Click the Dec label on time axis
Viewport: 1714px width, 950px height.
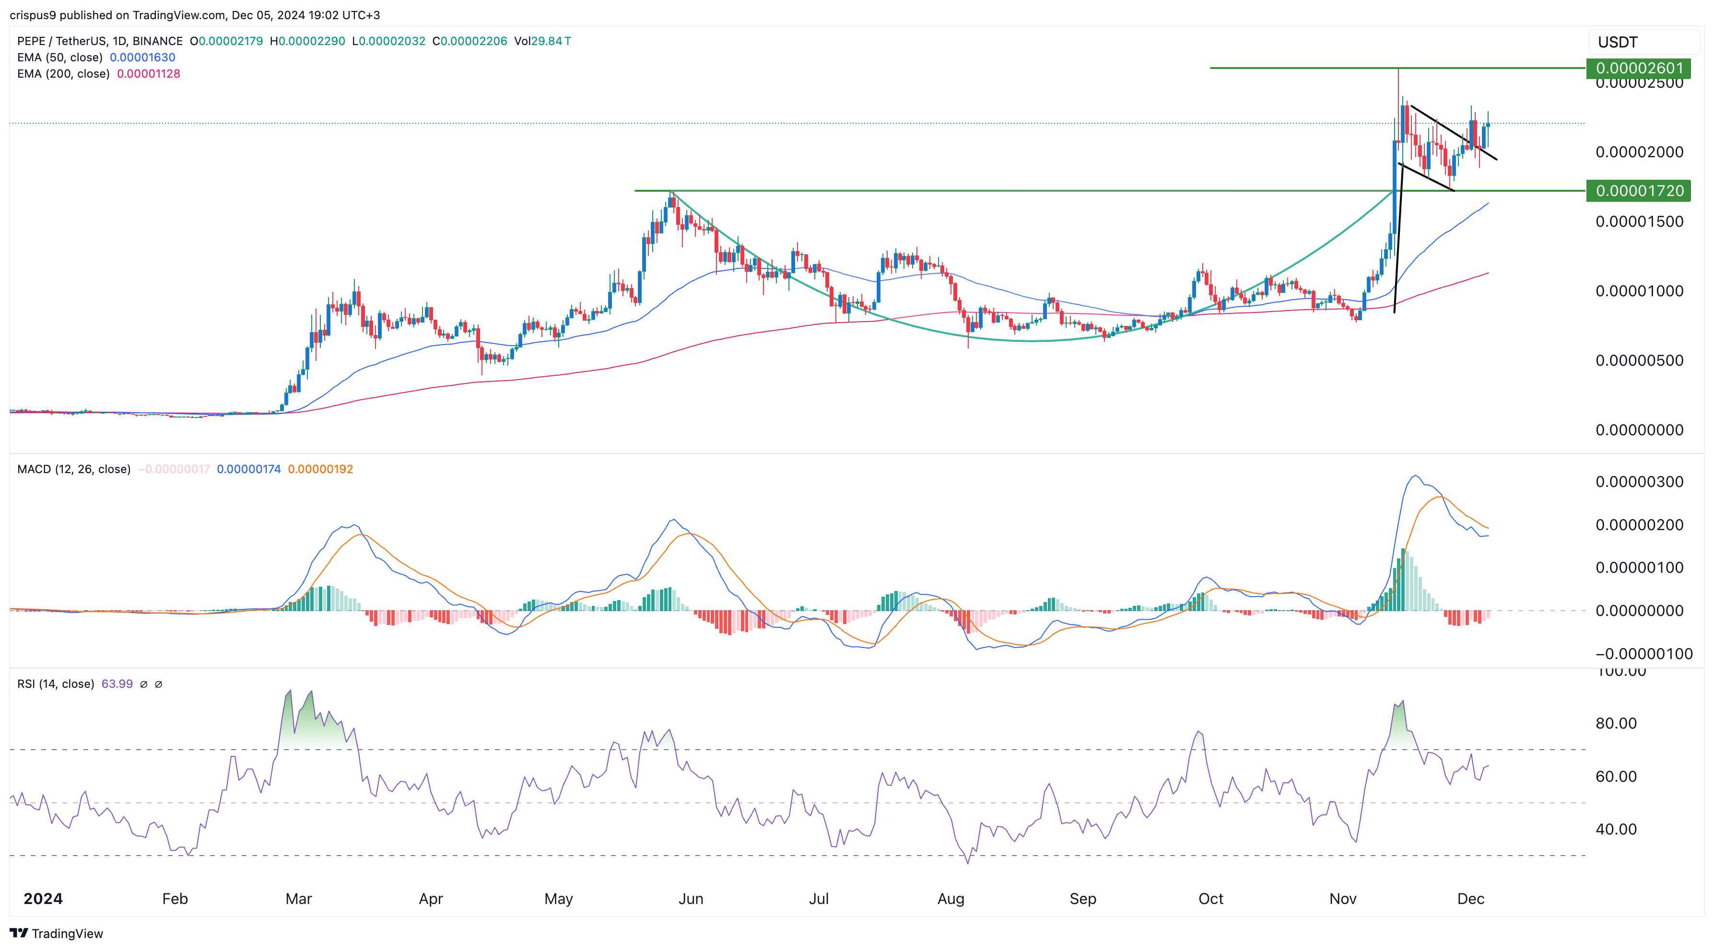pos(1470,899)
